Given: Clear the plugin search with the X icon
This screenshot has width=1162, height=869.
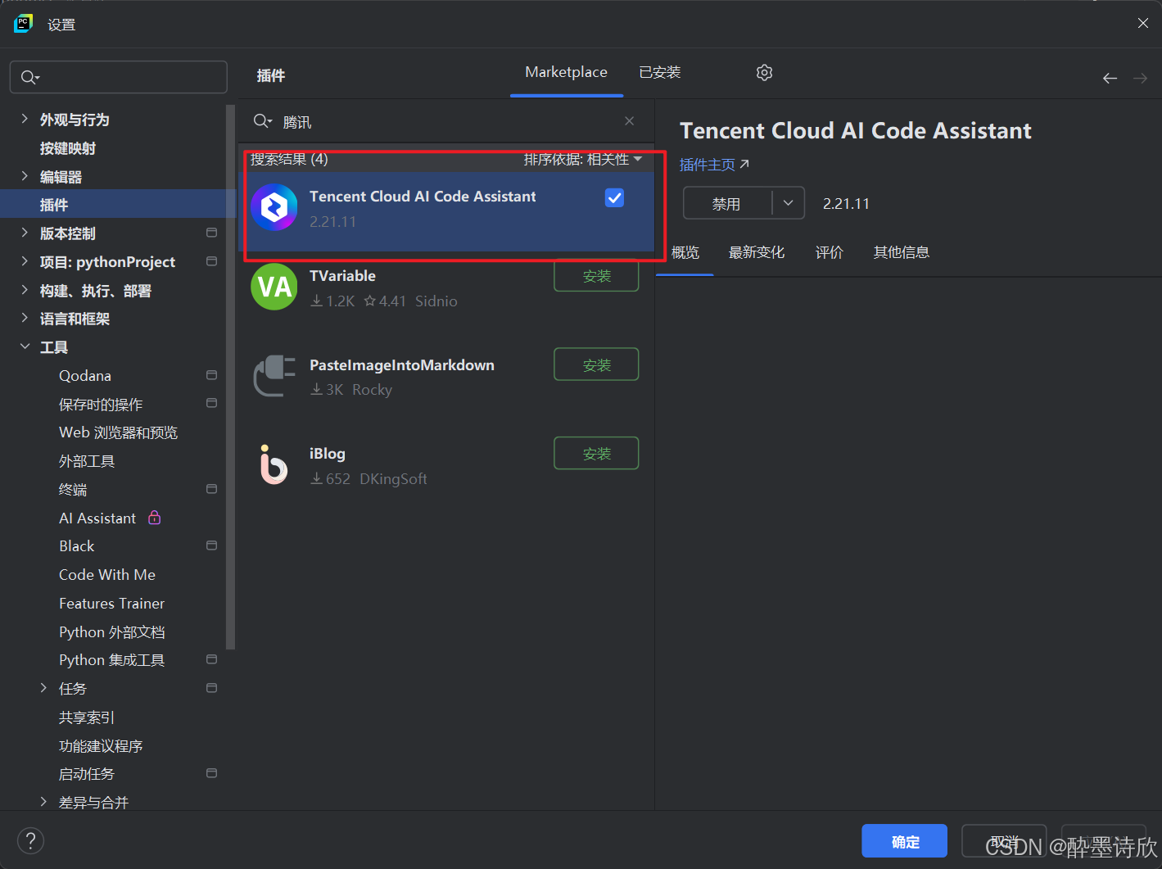Looking at the screenshot, I should coord(629,121).
